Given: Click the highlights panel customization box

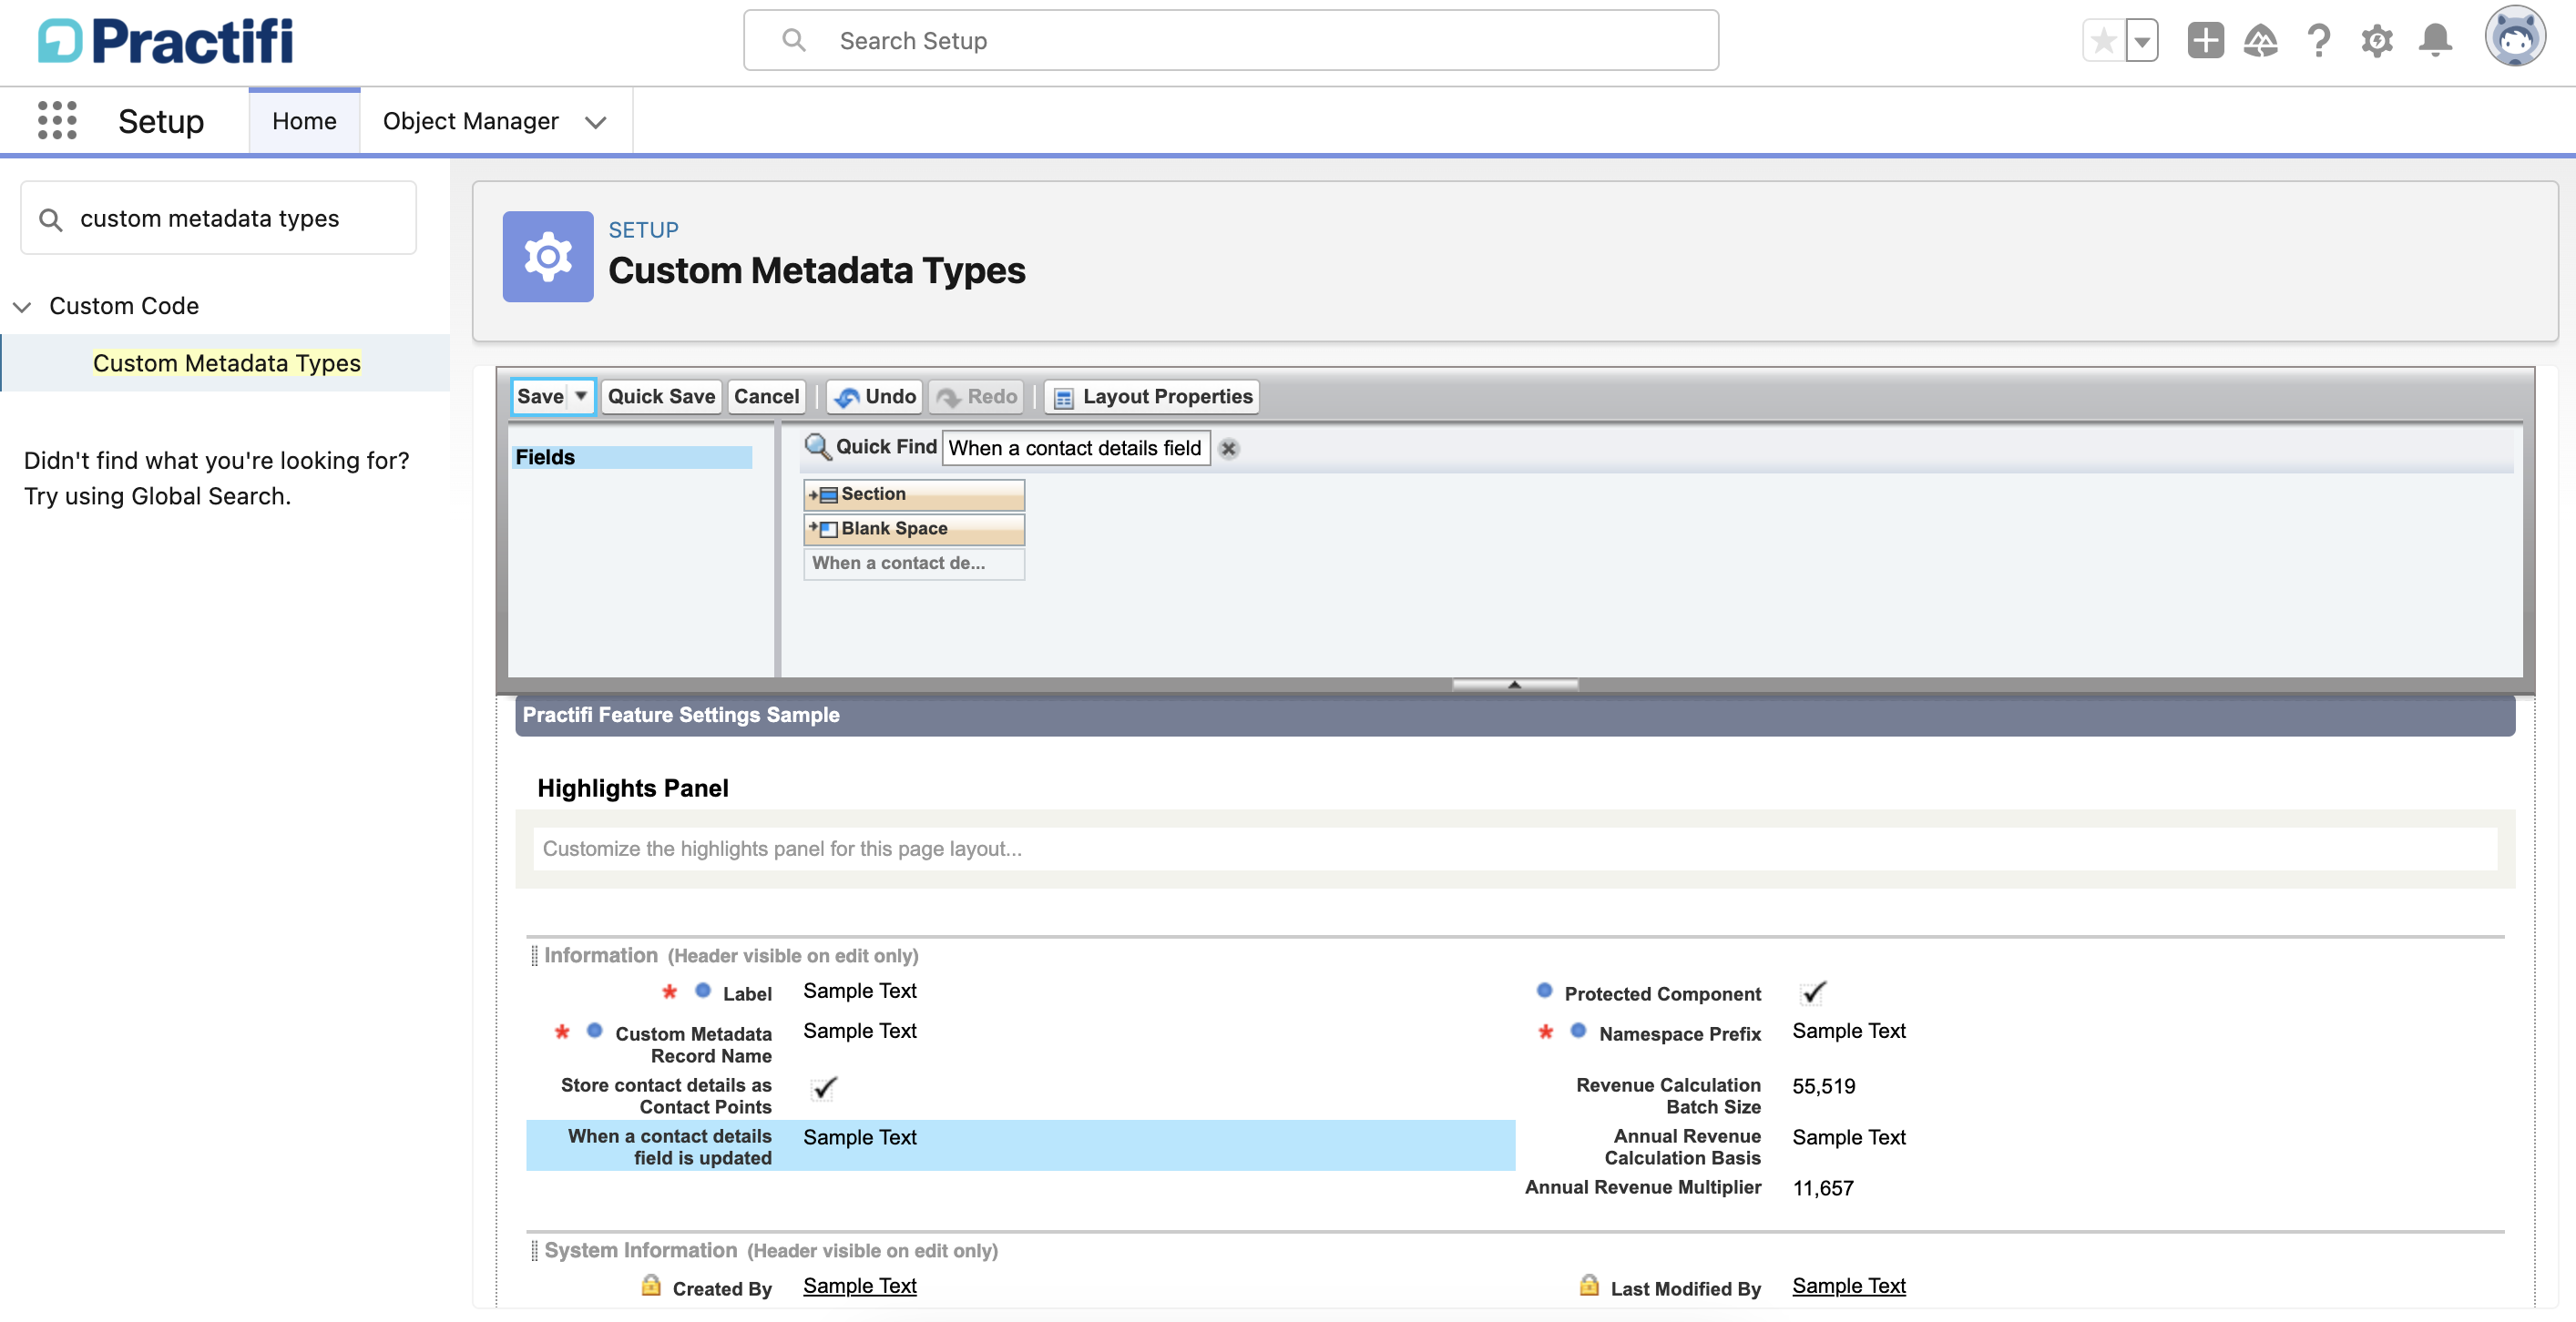Looking at the screenshot, I should tap(1515, 849).
